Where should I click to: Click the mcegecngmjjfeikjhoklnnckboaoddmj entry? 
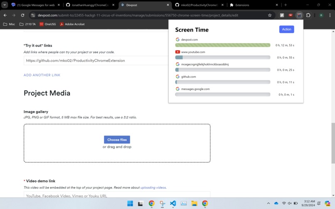[x=204, y=64]
